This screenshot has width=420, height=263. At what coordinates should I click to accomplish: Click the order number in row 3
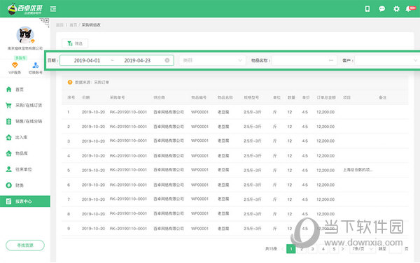click(128, 141)
